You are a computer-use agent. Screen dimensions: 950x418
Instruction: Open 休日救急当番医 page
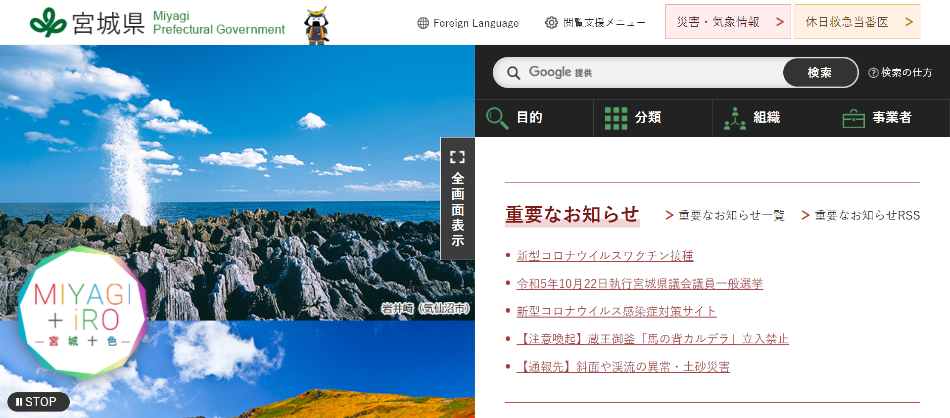[x=857, y=22]
